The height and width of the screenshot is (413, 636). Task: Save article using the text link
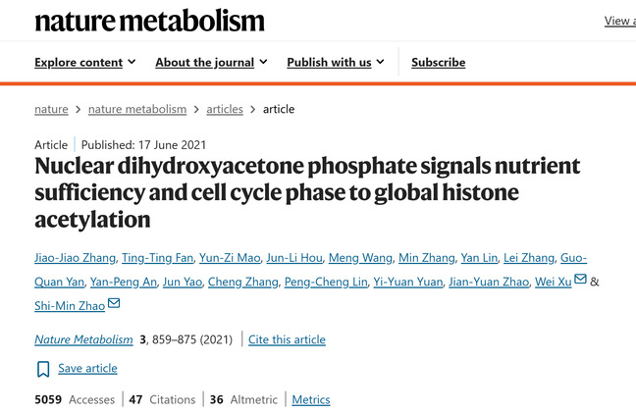(x=87, y=369)
